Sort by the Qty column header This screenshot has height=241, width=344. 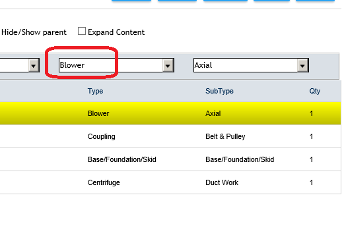click(x=315, y=91)
